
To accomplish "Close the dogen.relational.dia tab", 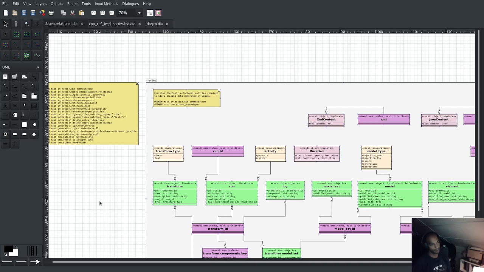I will [82, 24].
